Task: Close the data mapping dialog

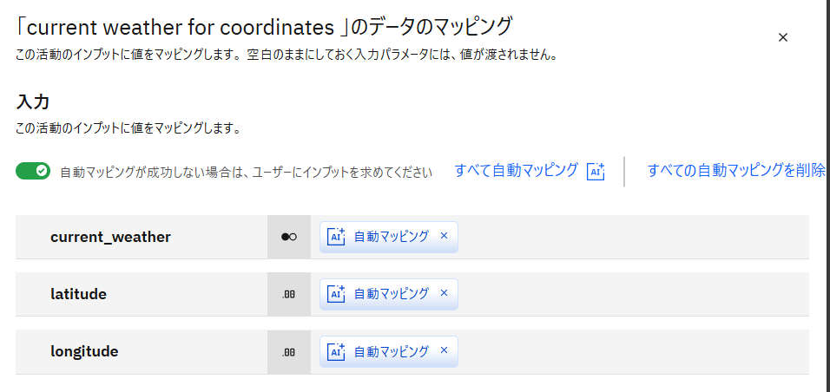Action: [782, 37]
